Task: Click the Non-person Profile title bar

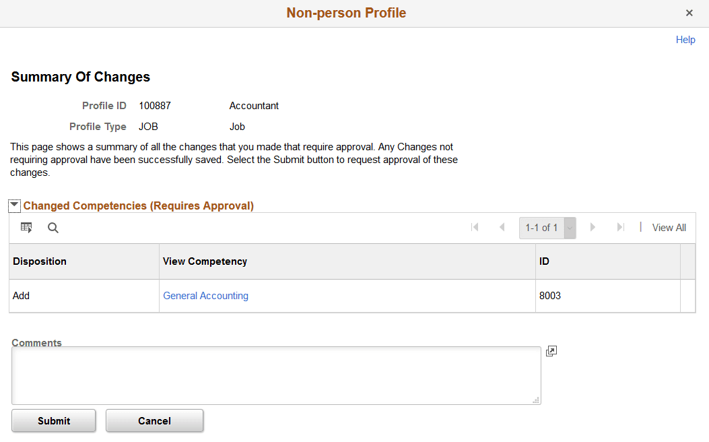Action: (346, 13)
